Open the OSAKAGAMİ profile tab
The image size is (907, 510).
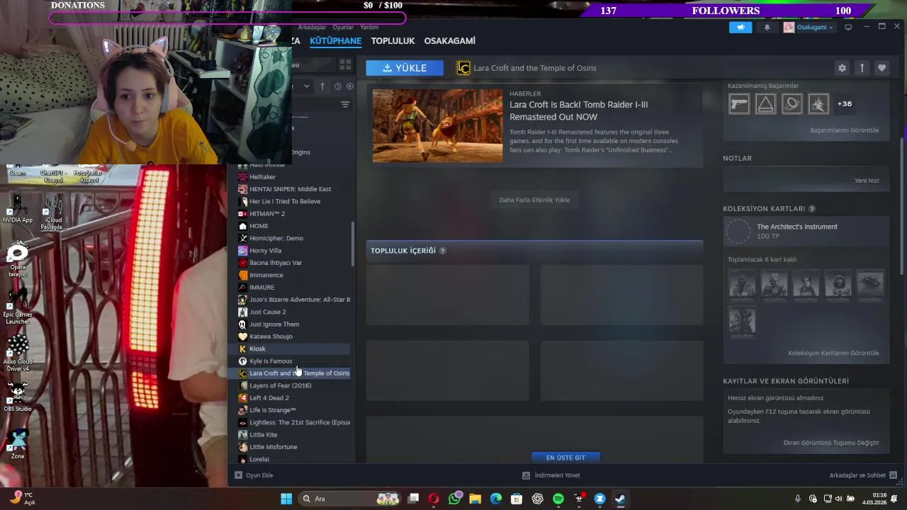(450, 41)
